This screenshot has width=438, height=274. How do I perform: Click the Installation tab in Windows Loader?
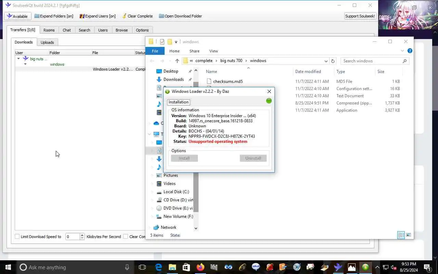point(179,102)
